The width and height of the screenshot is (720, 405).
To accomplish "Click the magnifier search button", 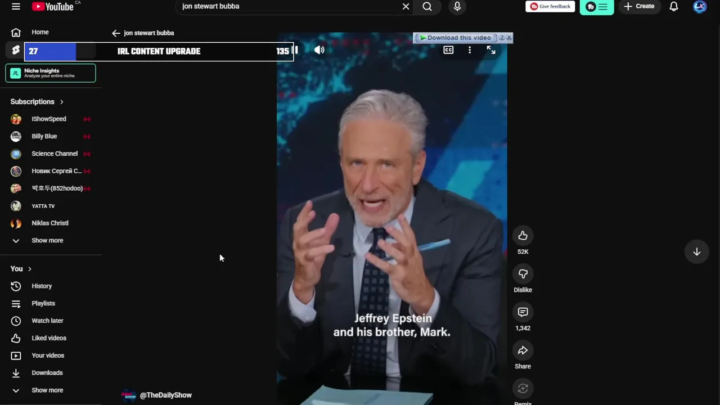I will click(x=427, y=6).
